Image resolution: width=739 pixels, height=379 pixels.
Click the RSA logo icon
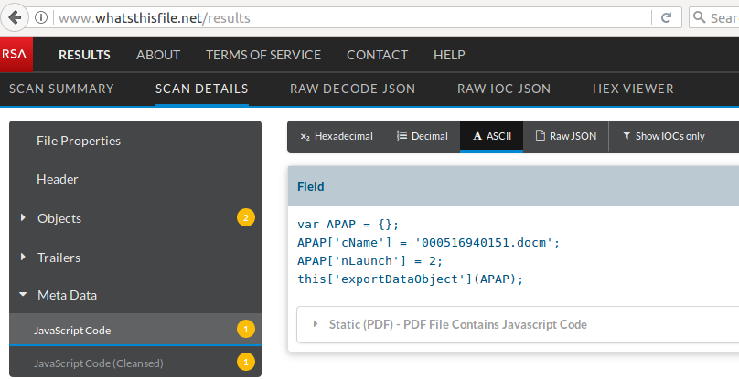pos(16,54)
